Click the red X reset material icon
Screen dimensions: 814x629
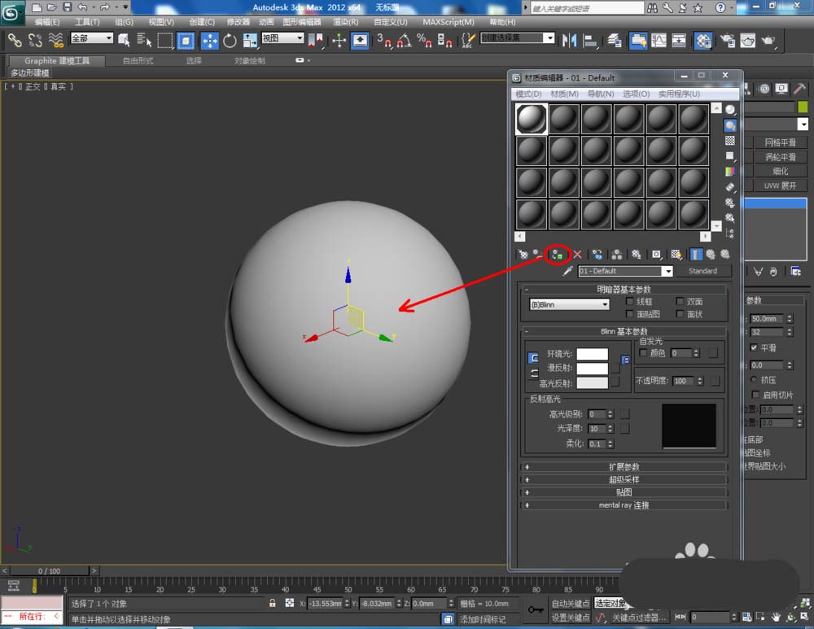point(577,255)
